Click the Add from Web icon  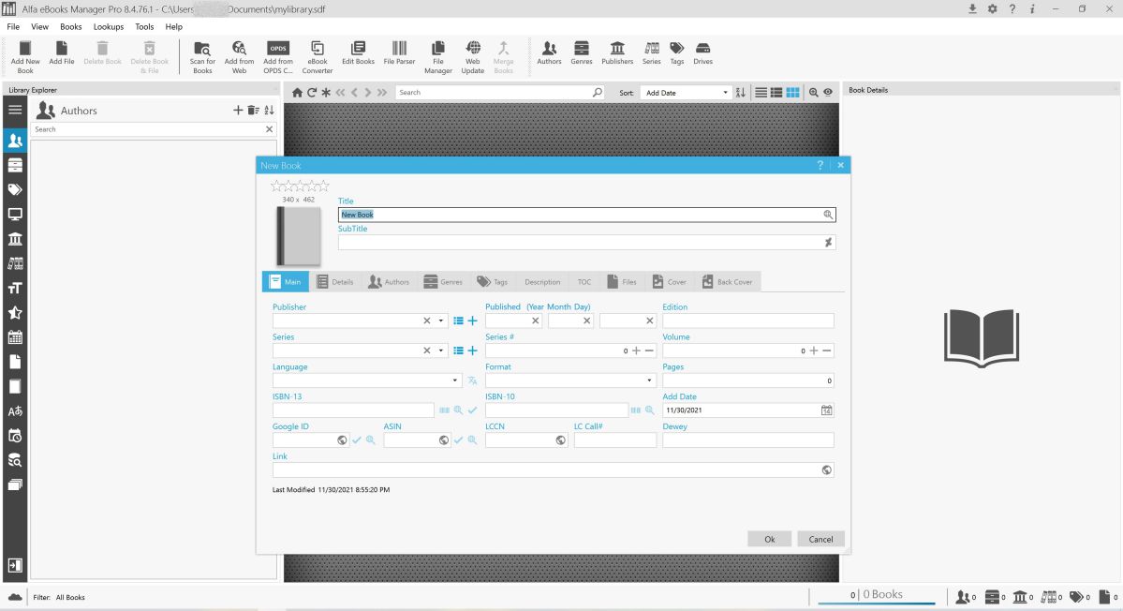[239, 48]
